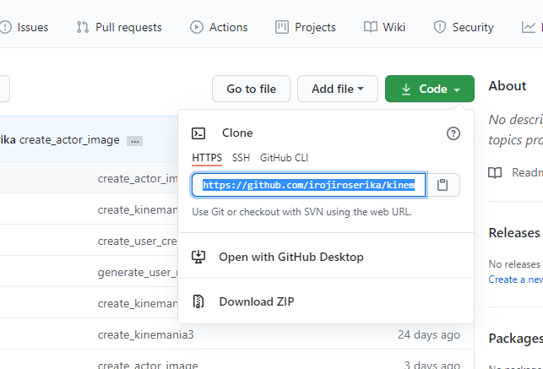This screenshot has height=369, width=543.
Task: Click the GitHub Desktop download icon
Action: (x=198, y=257)
